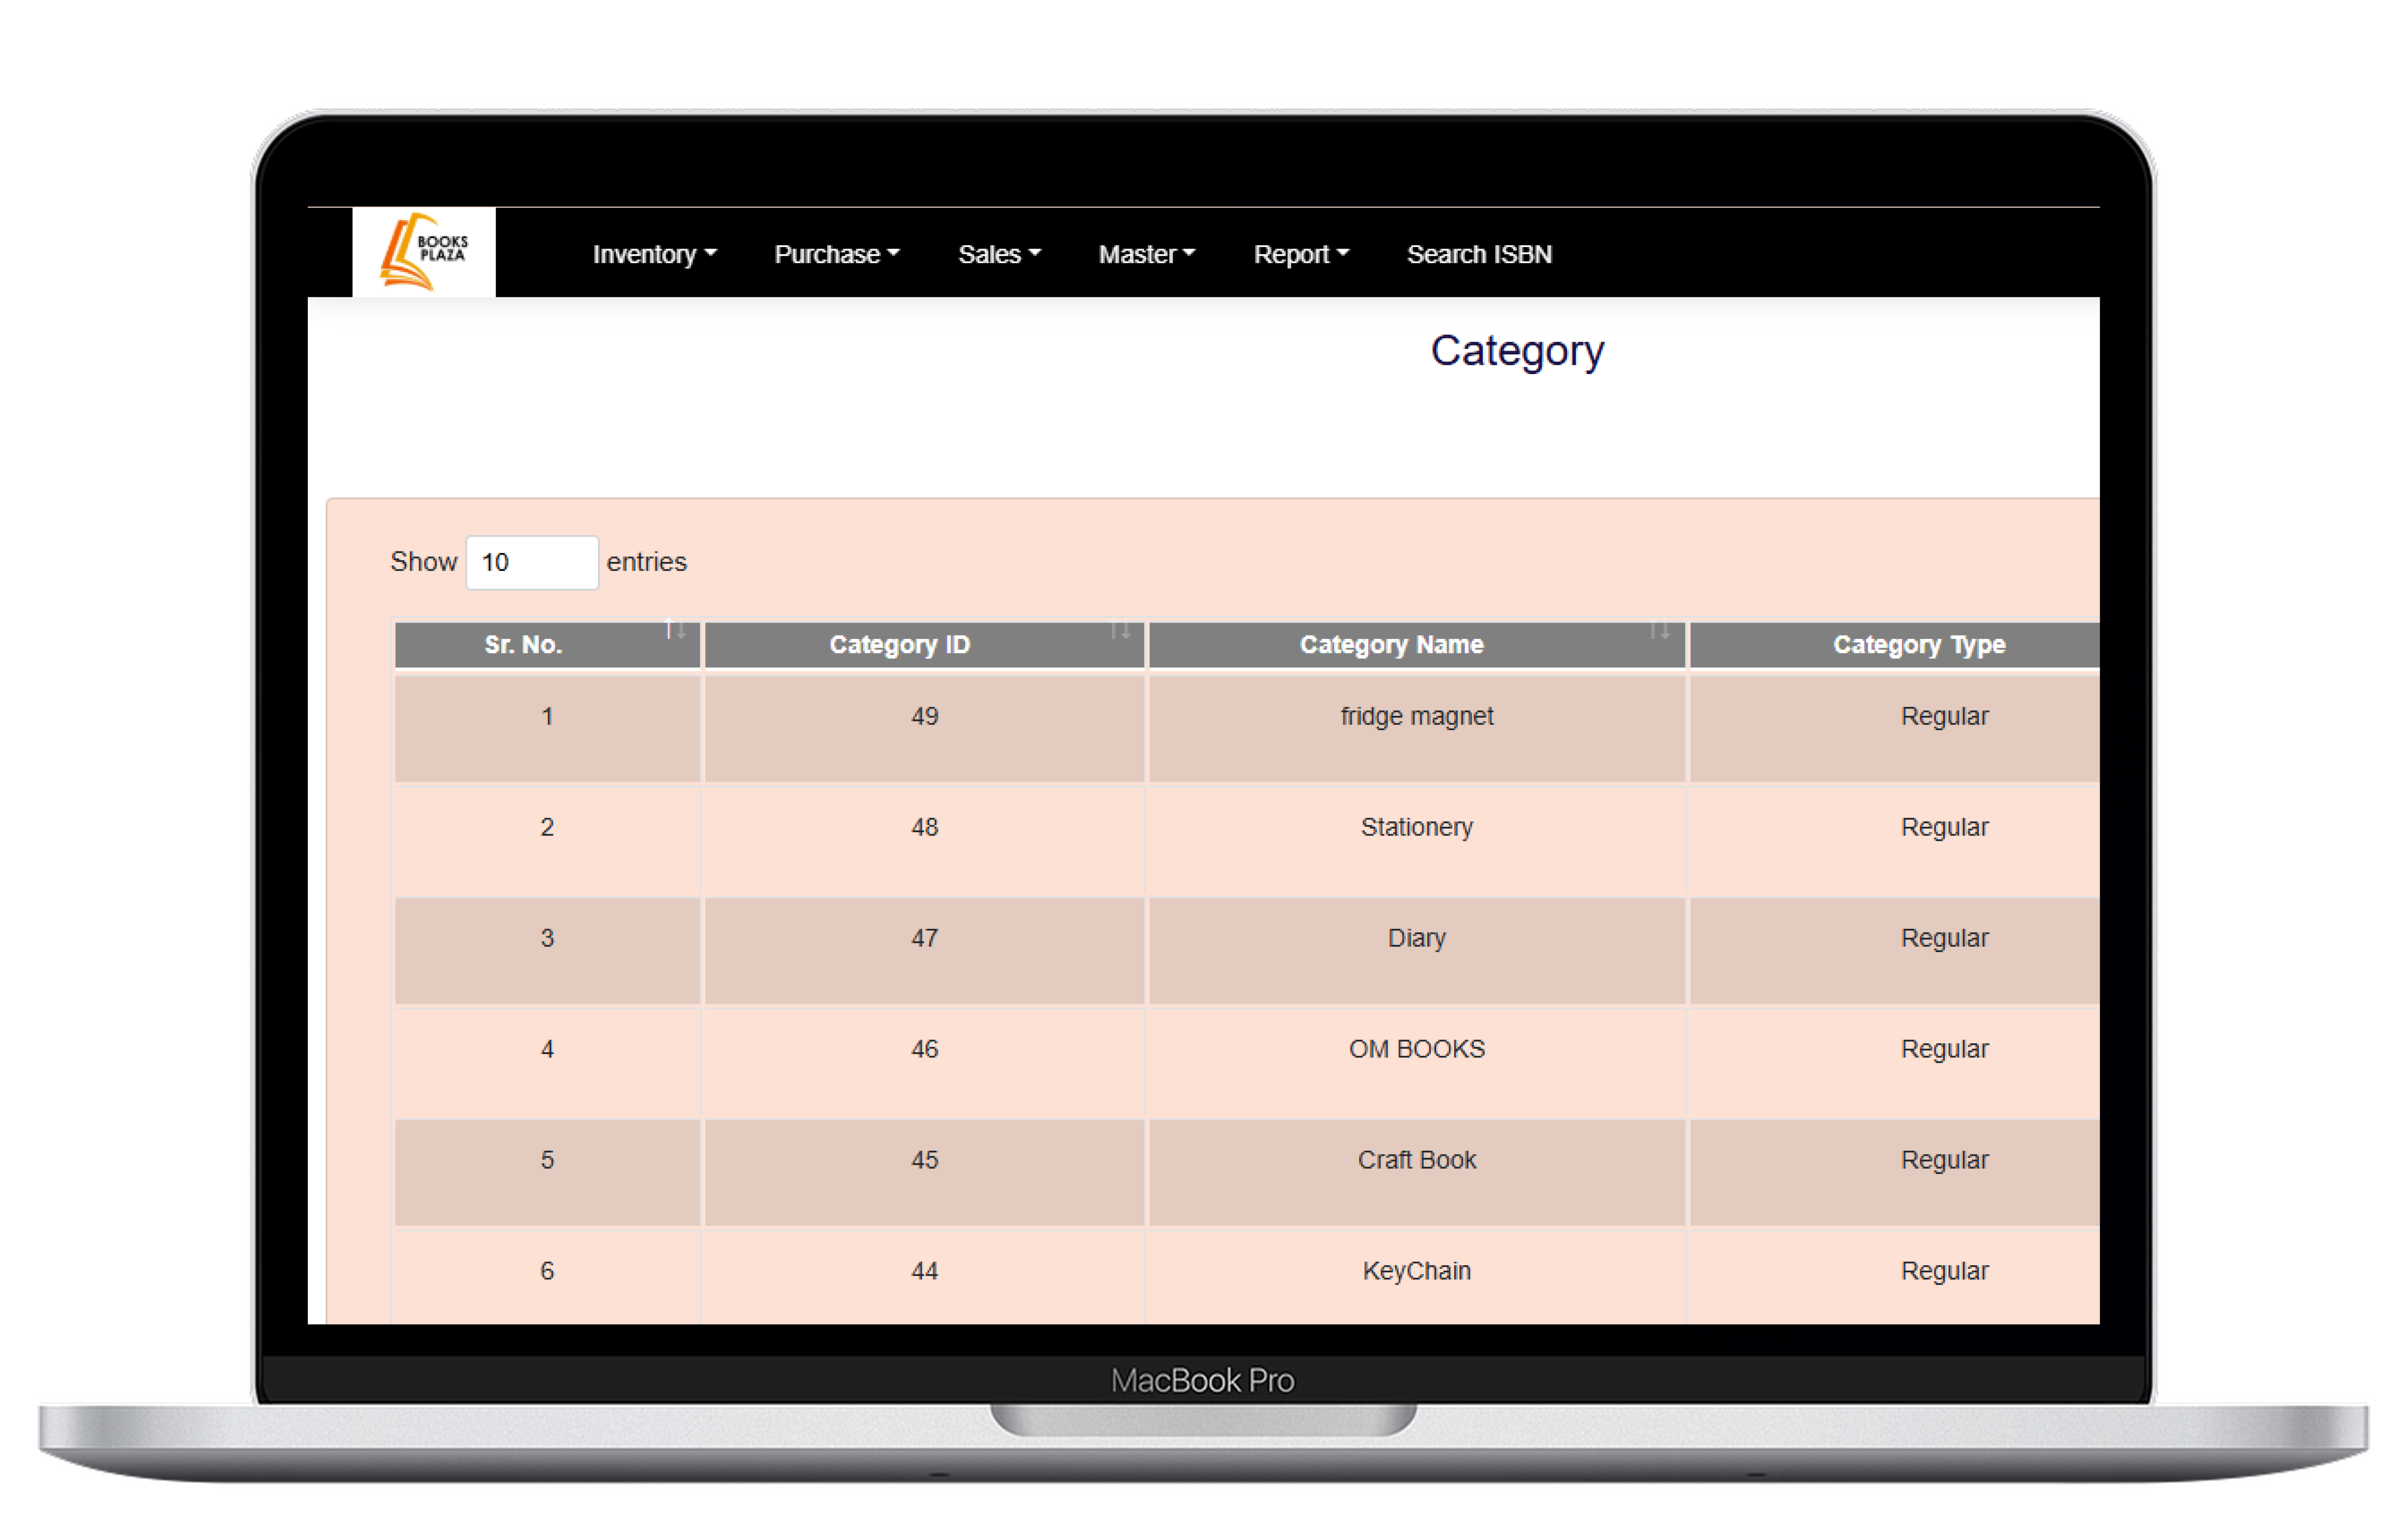Click 'Regular' type in Diary row
The image size is (2408, 1531).
click(x=1945, y=938)
